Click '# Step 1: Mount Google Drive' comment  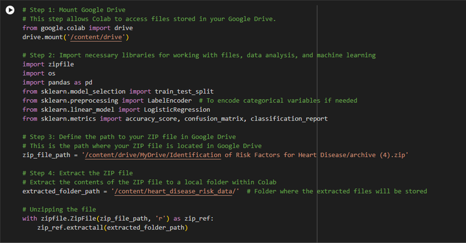[74, 10]
